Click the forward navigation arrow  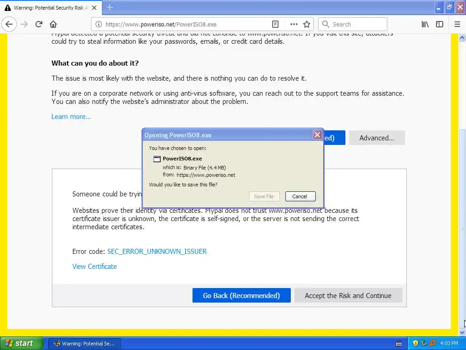tap(25, 24)
